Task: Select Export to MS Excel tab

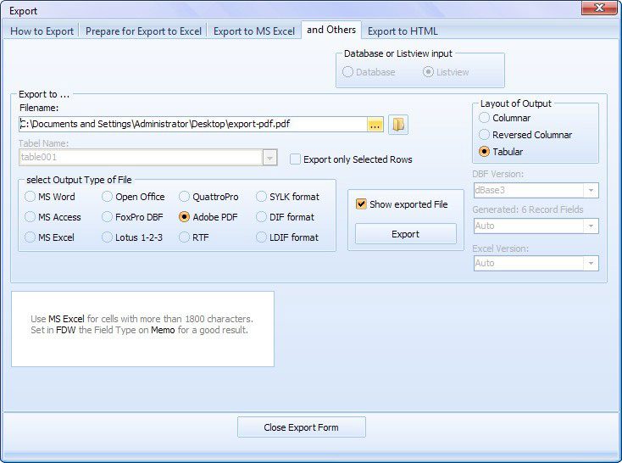Action: pyautogui.click(x=254, y=31)
